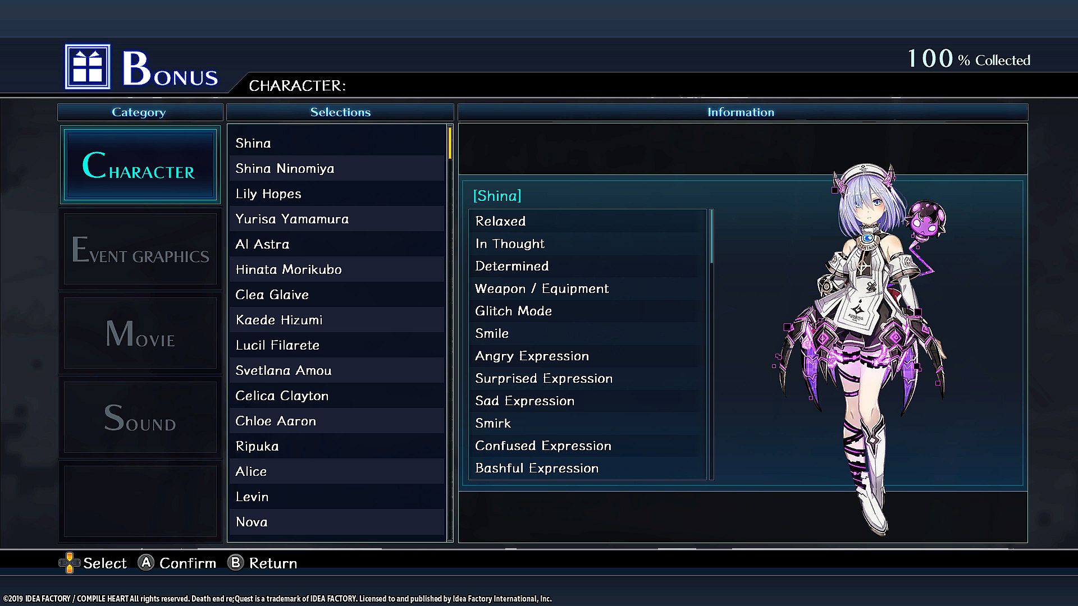
Task: Open the Character category
Action: click(x=140, y=164)
